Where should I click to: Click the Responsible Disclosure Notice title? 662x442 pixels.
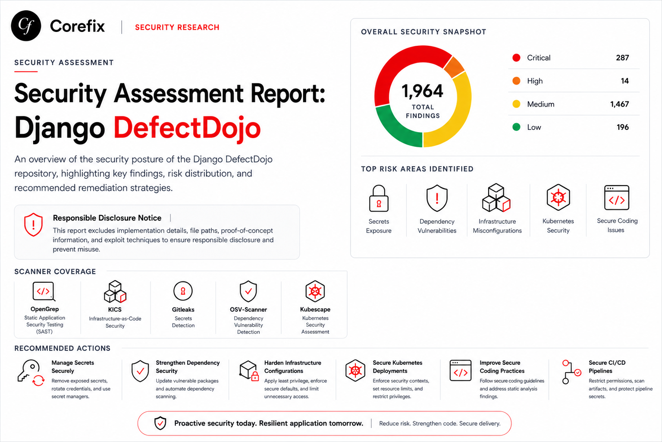[107, 218]
